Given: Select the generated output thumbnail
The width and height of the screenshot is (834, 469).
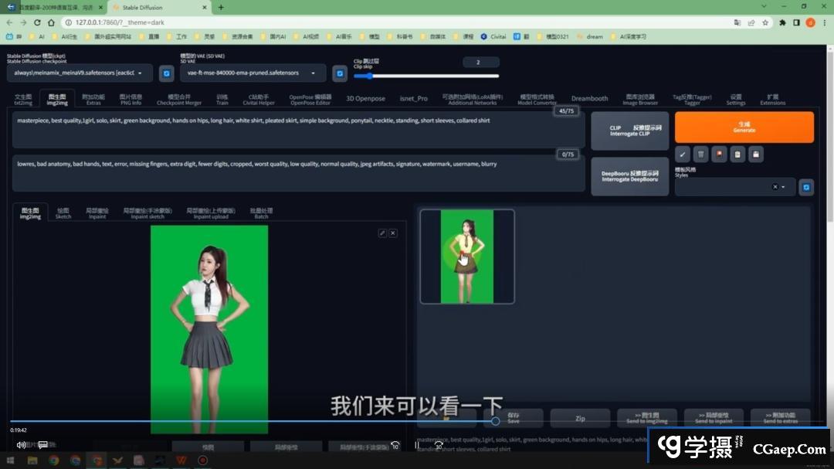Looking at the screenshot, I should (466, 256).
